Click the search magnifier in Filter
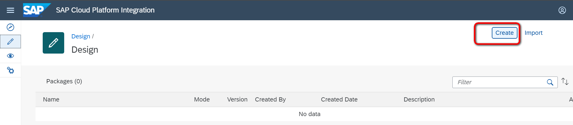The width and height of the screenshot is (573, 125). pos(550,82)
